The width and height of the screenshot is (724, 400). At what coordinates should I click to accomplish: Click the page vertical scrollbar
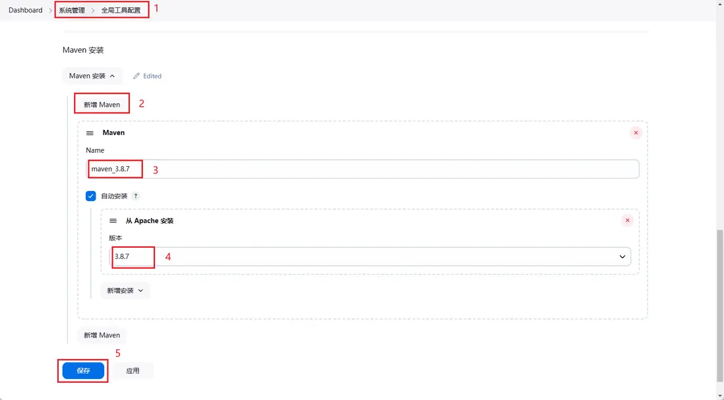coord(719,303)
